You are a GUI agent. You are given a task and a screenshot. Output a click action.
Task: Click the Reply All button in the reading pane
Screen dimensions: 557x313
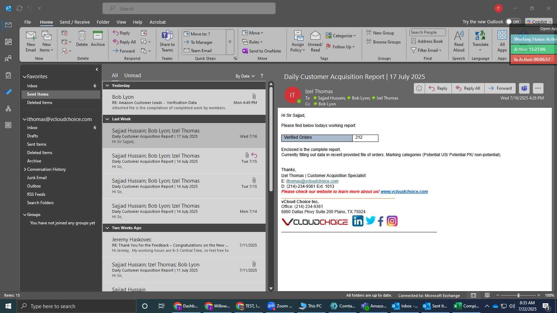pyautogui.click(x=468, y=88)
